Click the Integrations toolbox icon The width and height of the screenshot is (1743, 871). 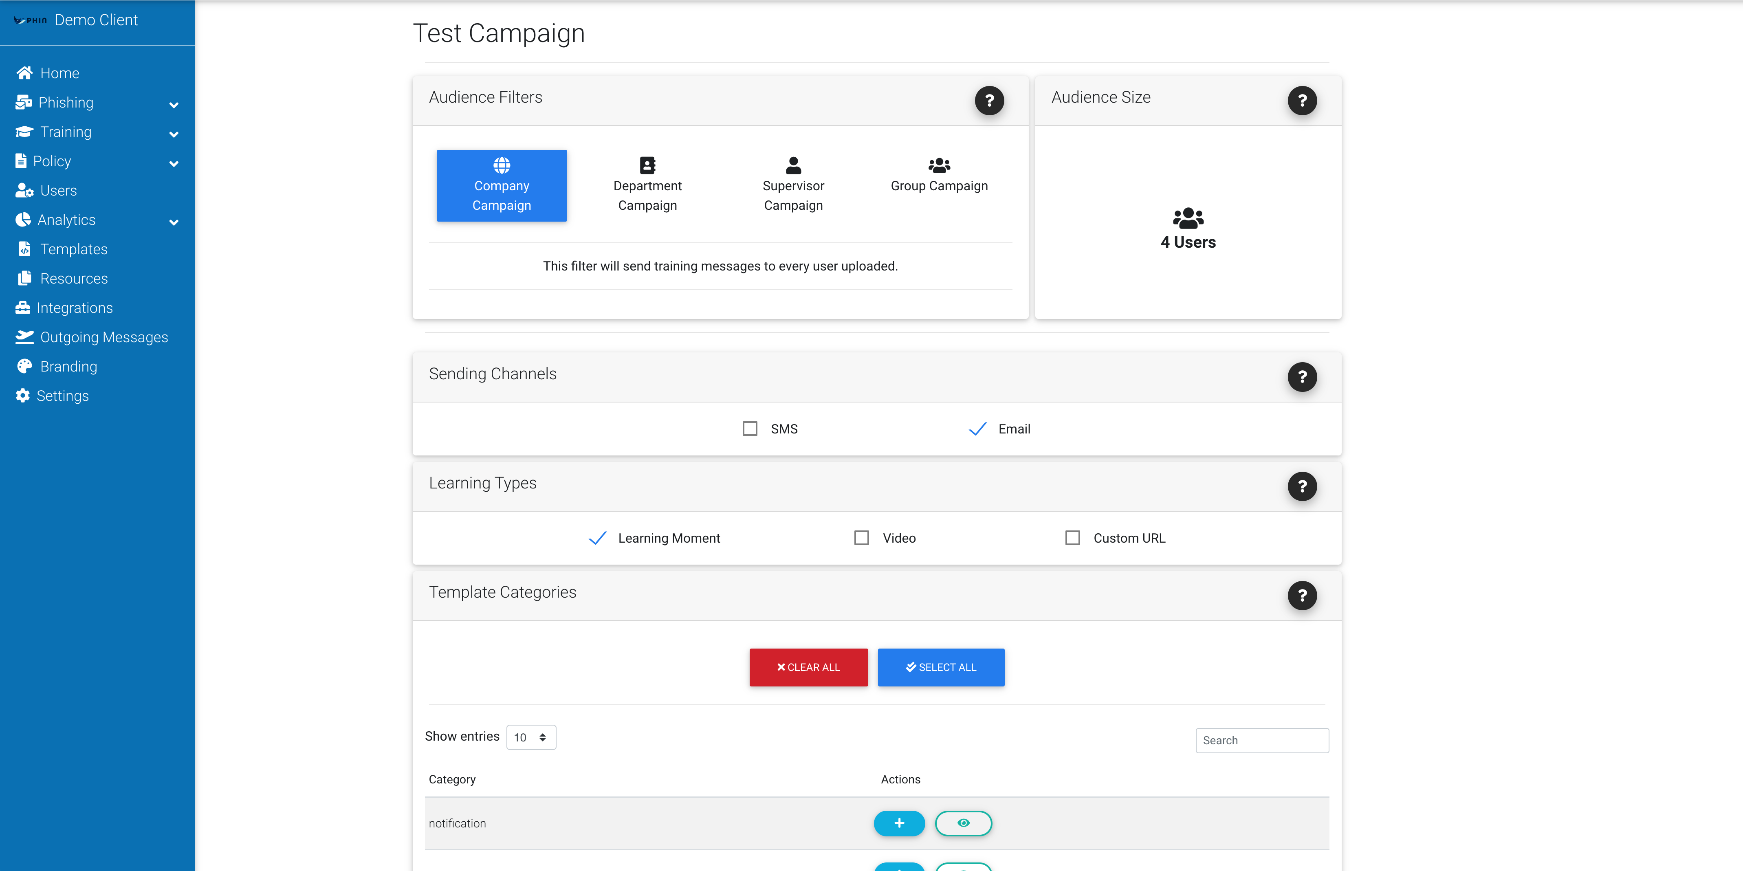click(x=23, y=307)
